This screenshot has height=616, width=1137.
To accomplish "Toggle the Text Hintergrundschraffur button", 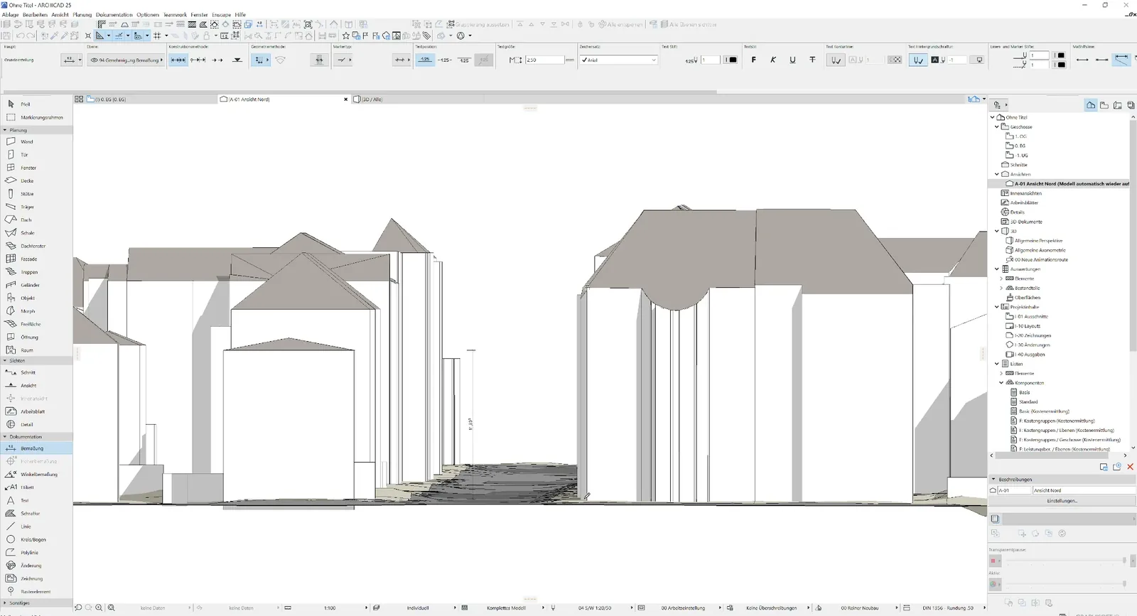I will (917, 60).
